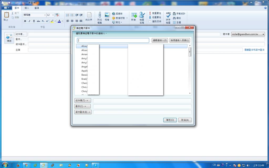Click the 複製 copy icon
The image size is (269, 168).
click(x=13, y=17)
